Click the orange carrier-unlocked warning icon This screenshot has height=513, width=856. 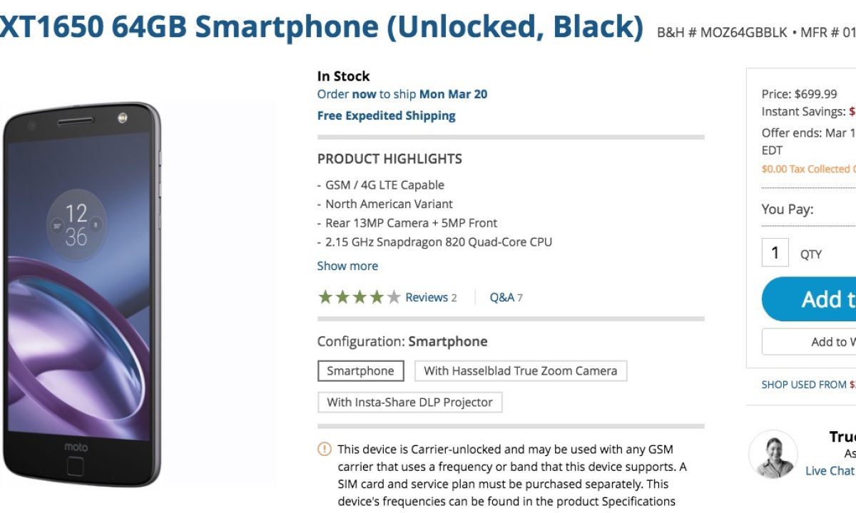pos(325,449)
